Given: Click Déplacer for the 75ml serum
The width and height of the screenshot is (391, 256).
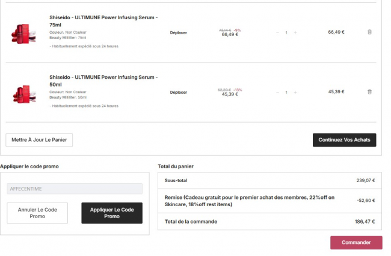Looking at the screenshot, I should pos(178,32).
